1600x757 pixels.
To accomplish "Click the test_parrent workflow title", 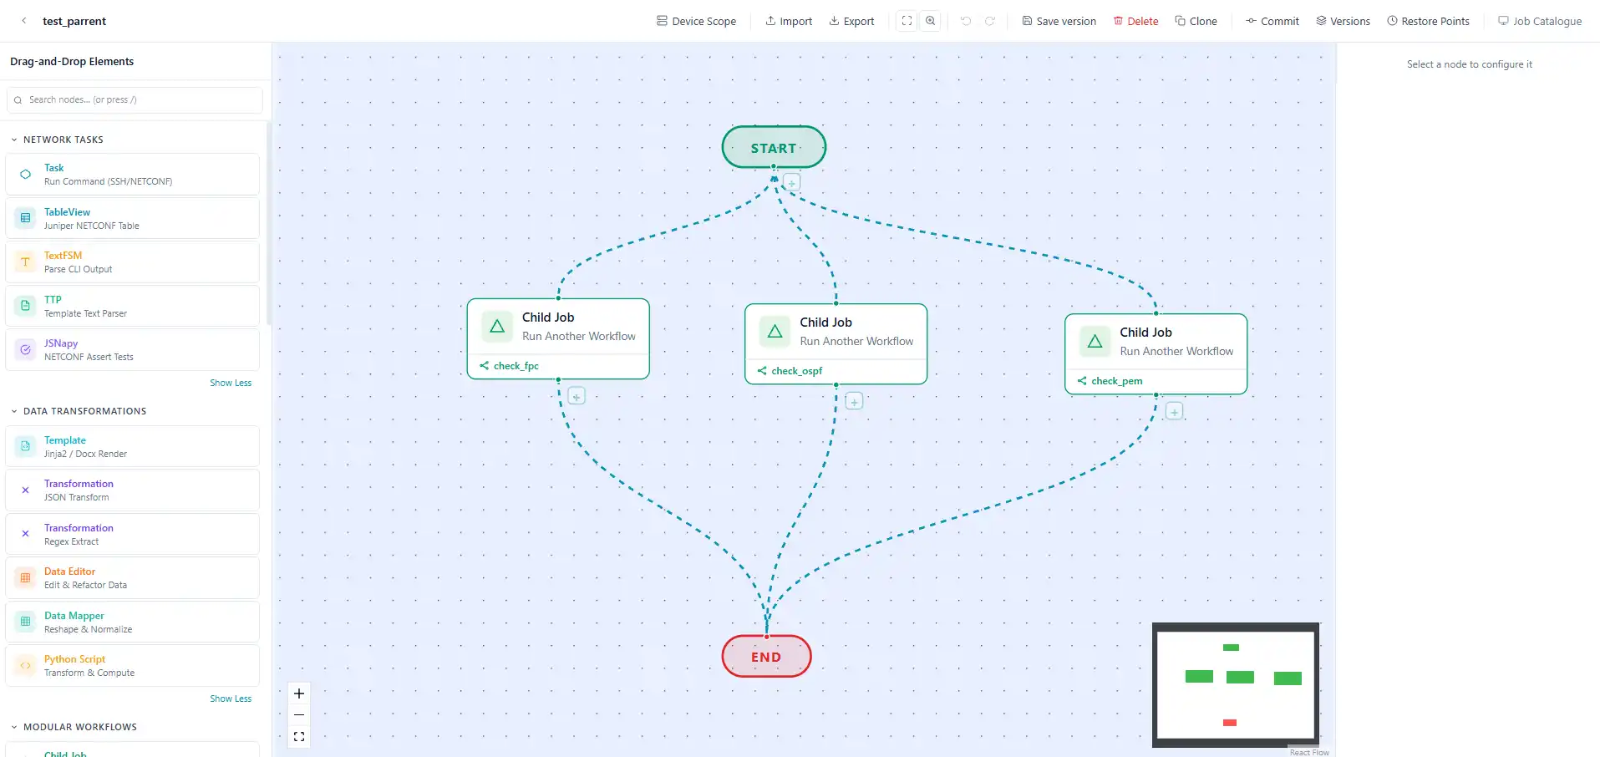I will coord(74,21).
